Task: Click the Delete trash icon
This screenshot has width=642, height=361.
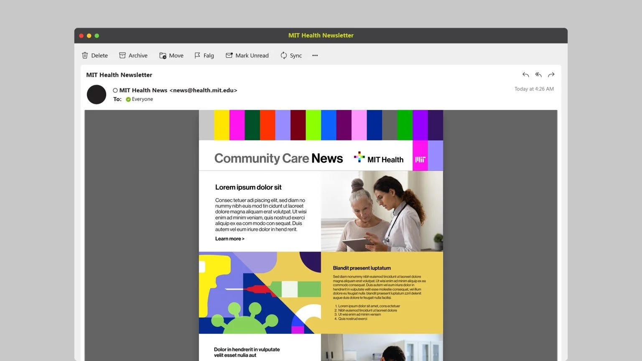Action: pos(85,55)
